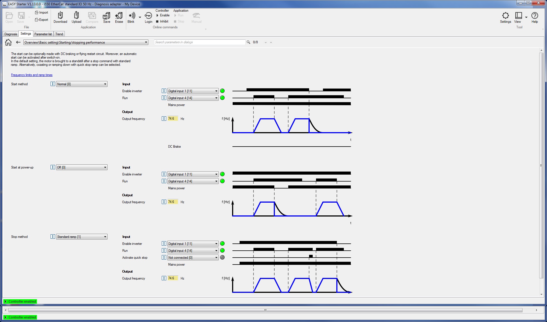Open Frequency limits and ramp times link
This screenshot has height=322, width=547.
pyautogui.click(x=32, y=75)
